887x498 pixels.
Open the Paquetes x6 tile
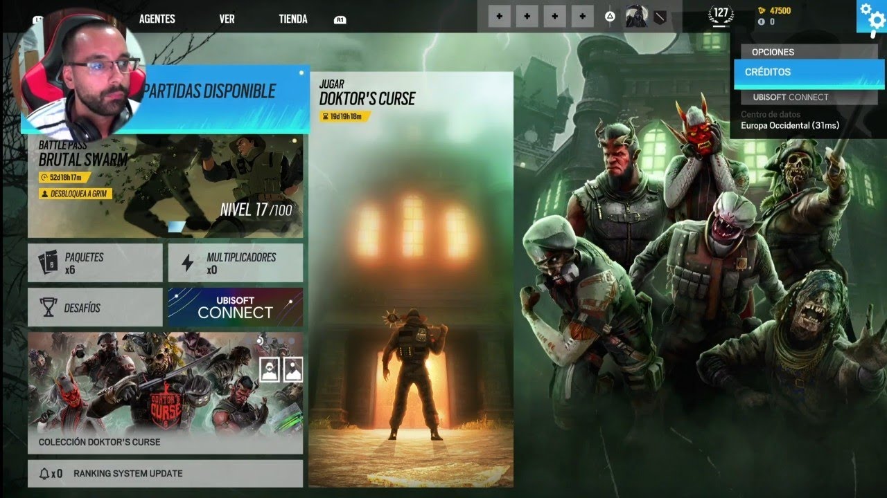click(x=95, y=263)
